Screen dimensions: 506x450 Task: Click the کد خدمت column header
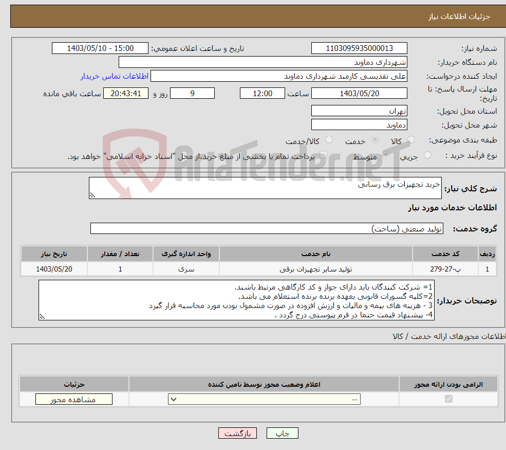(x=445, y=254)
